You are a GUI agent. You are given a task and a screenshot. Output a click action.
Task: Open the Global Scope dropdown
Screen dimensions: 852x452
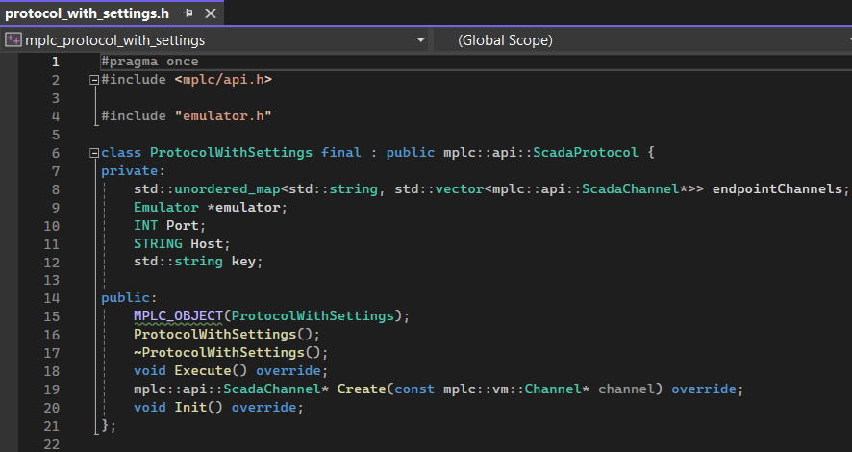click(642, 40)
